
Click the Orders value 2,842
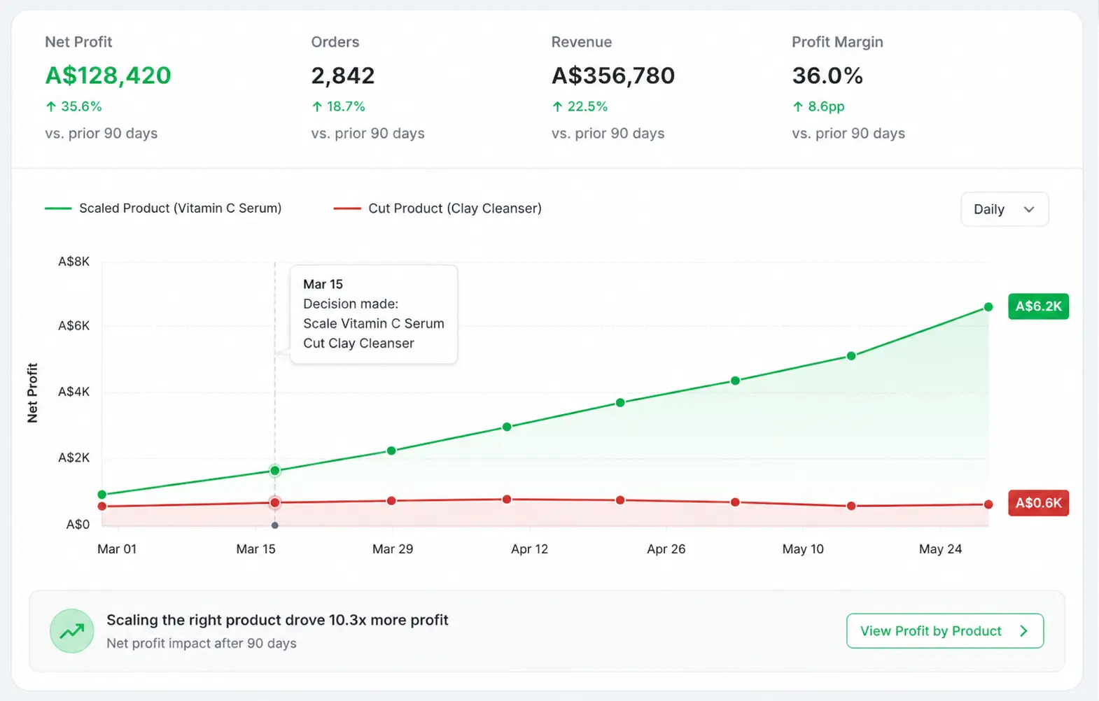(x=343, y=76)
